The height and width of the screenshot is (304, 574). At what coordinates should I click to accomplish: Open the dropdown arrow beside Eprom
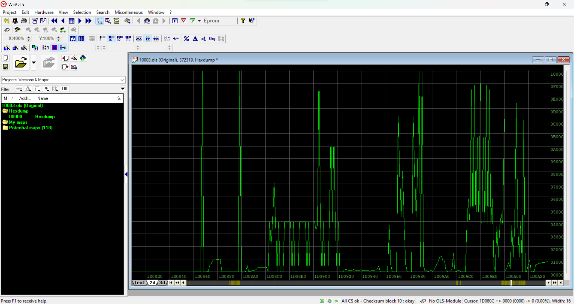pos(199,21)
